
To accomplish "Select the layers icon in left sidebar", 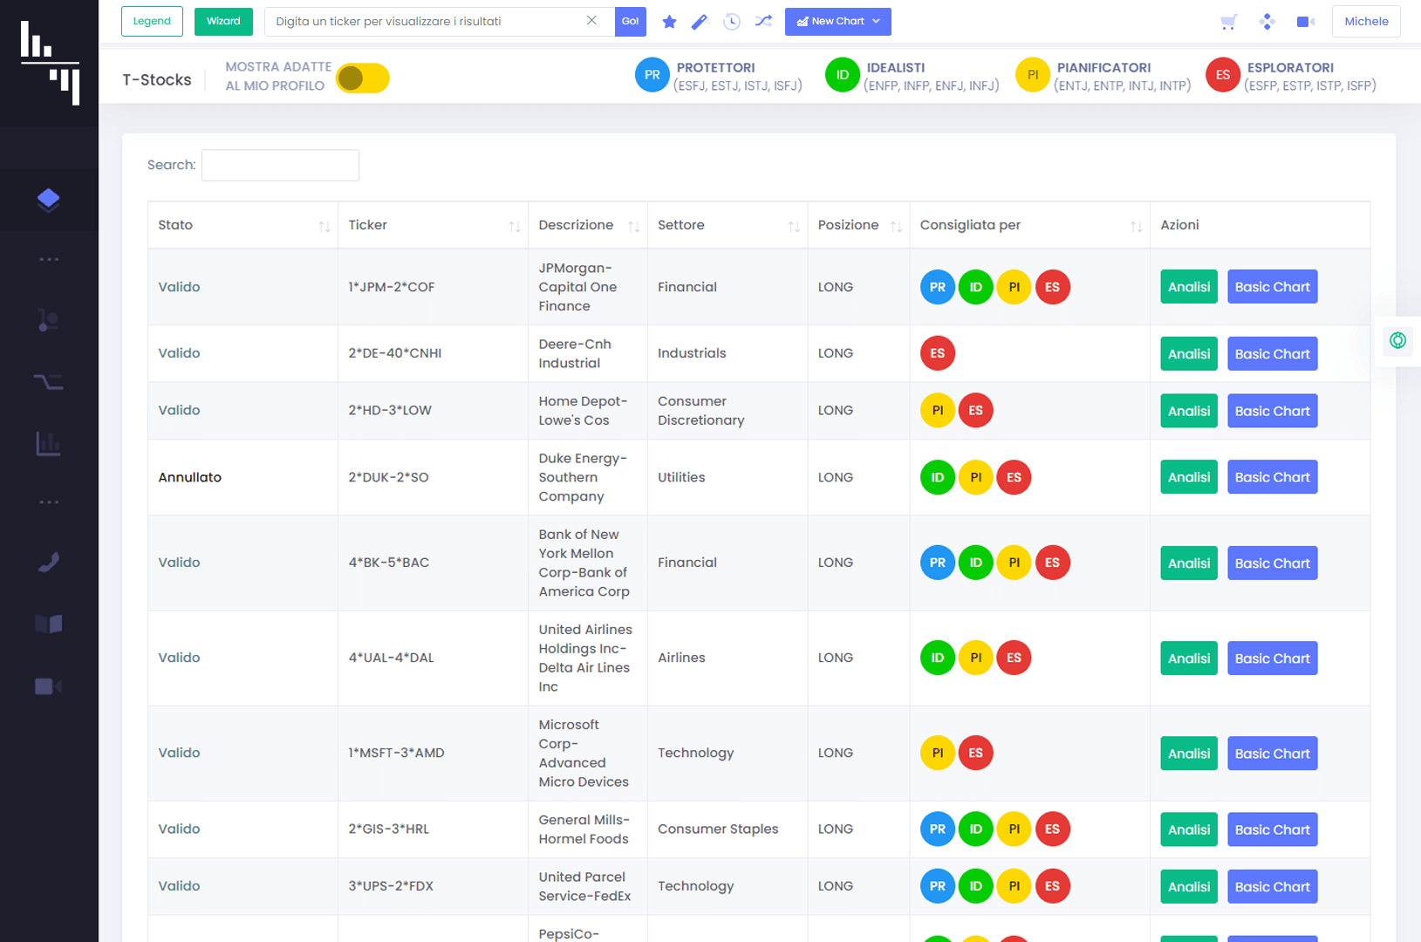I will point(49,200).
